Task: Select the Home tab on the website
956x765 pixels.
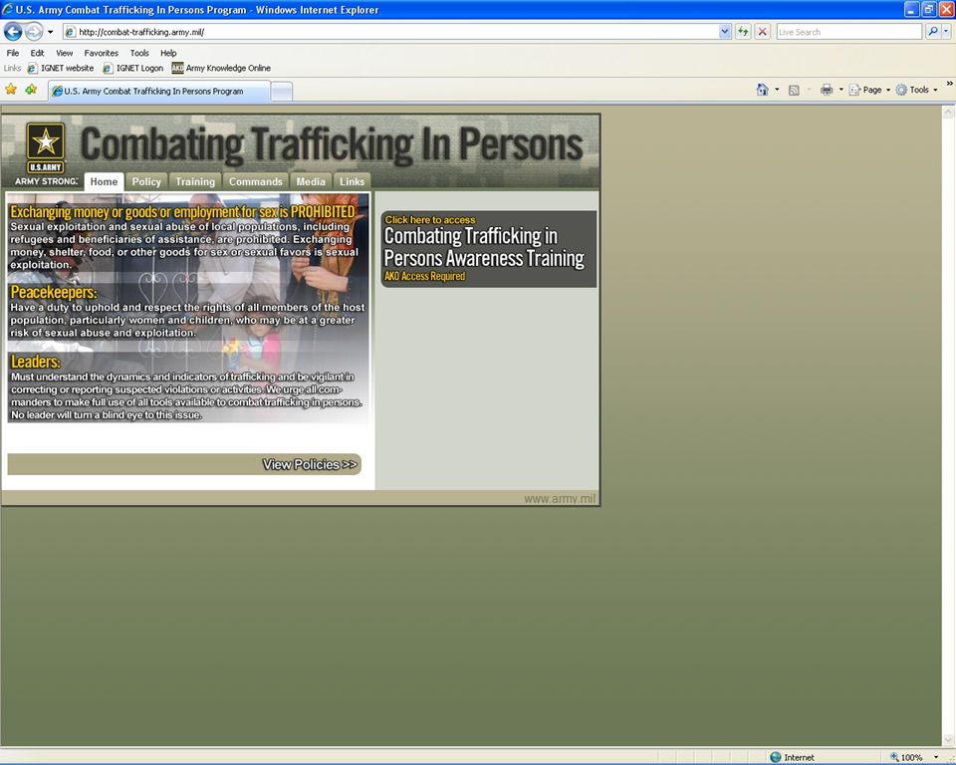Action: pyautogui.click(x=104, y=182)
